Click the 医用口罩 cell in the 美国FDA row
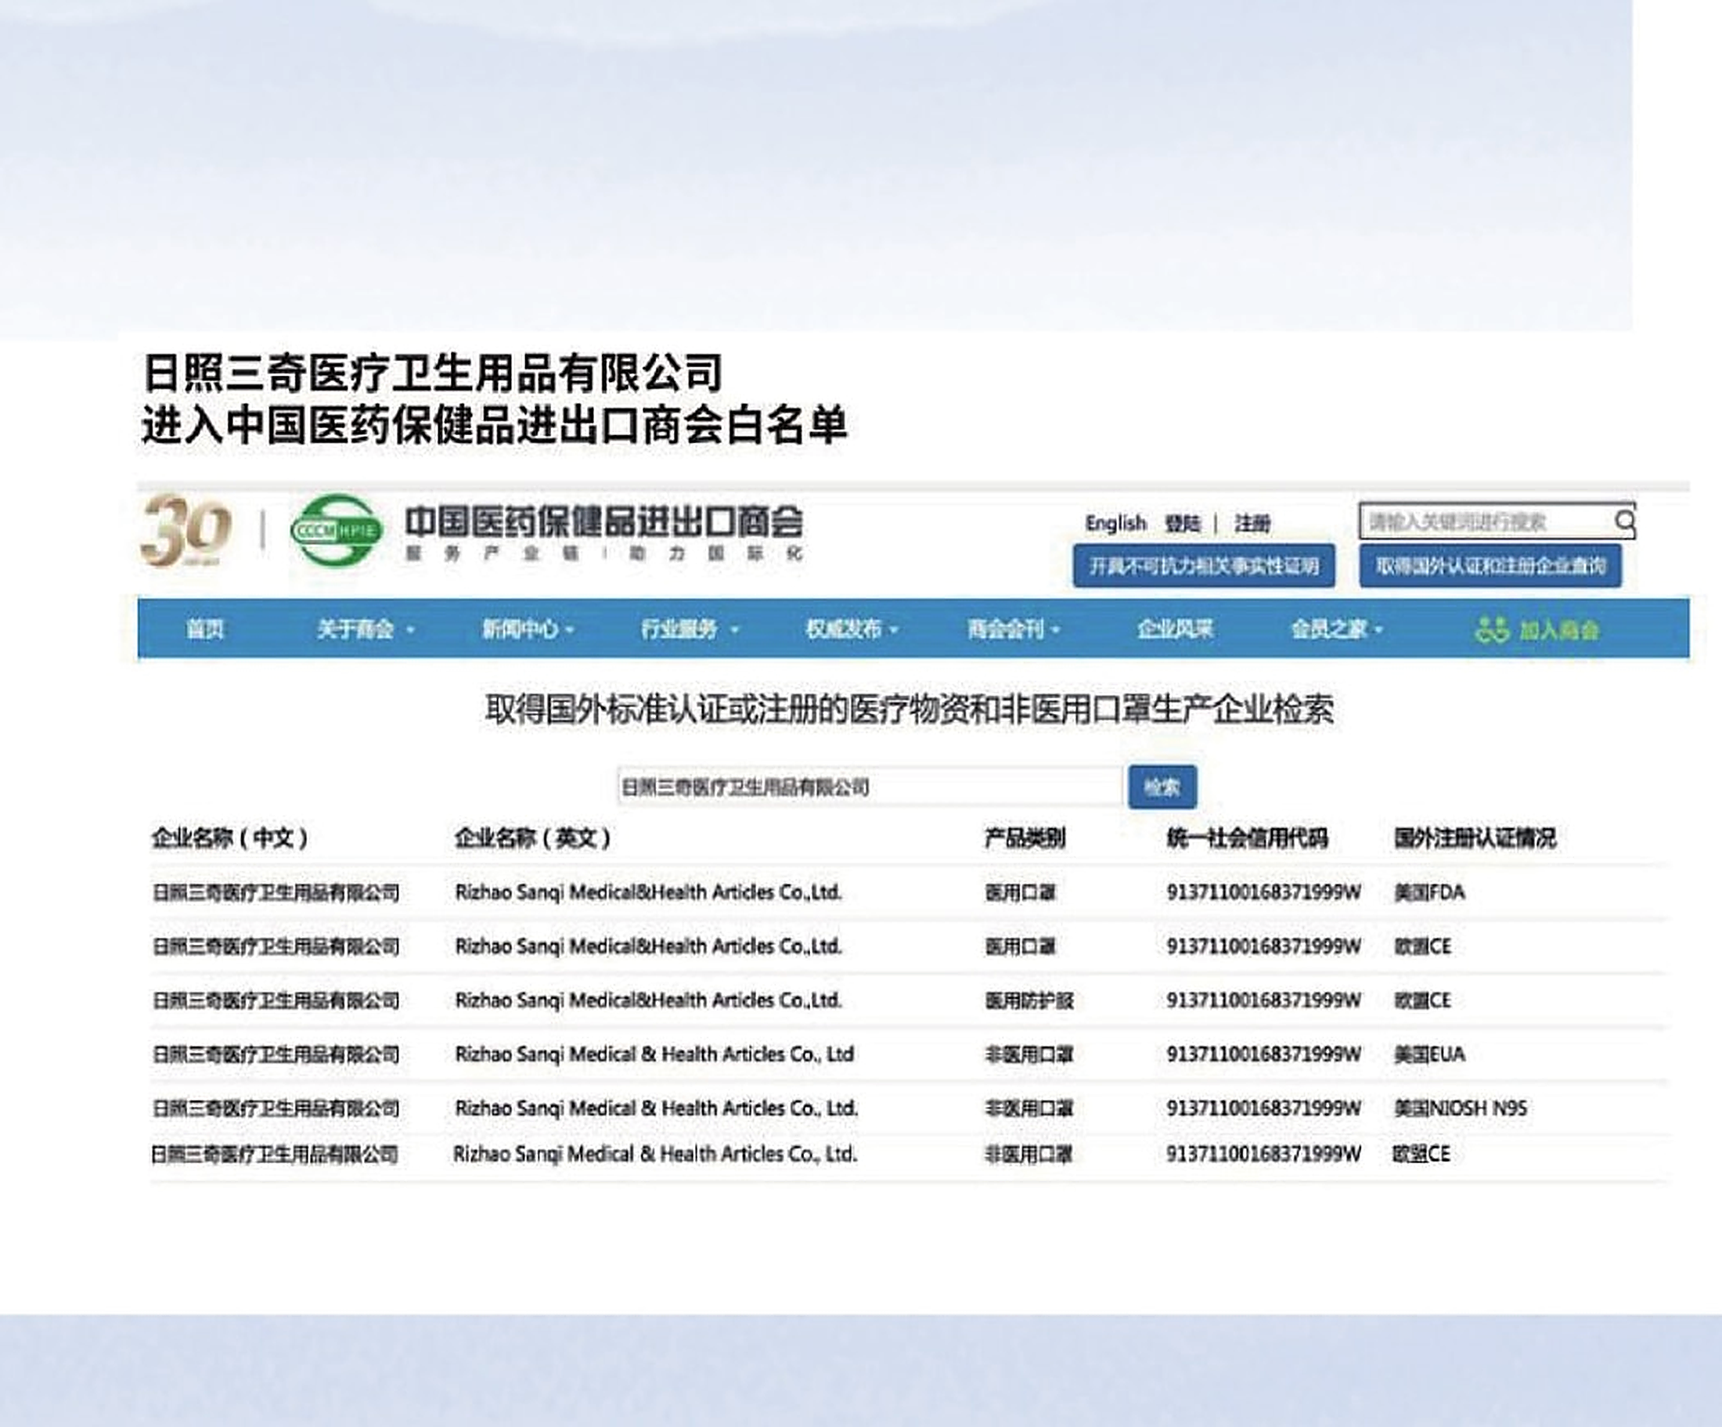Viewport: 1722px width, 1427px height. point(1020,892)
